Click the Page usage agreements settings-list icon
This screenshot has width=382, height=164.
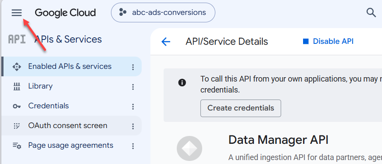point(17,146)
